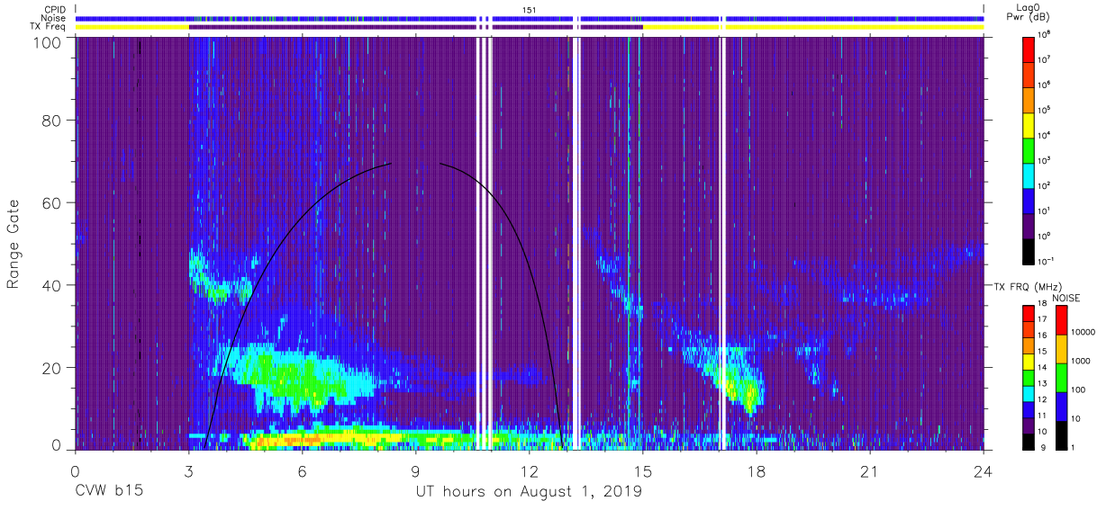
Task: Select the blue 10–100 NOISE colorbar segment
Action: point(1060,405)
